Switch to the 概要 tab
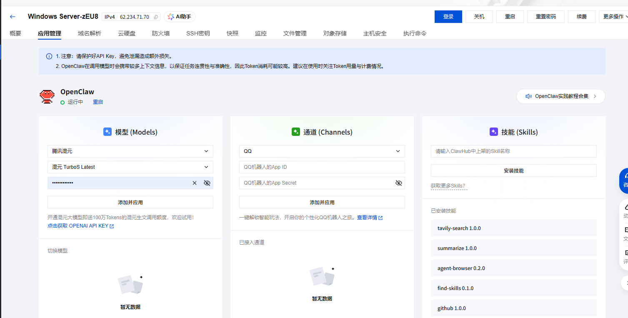This screenshot has height=318, width=628. coord(15,33)
